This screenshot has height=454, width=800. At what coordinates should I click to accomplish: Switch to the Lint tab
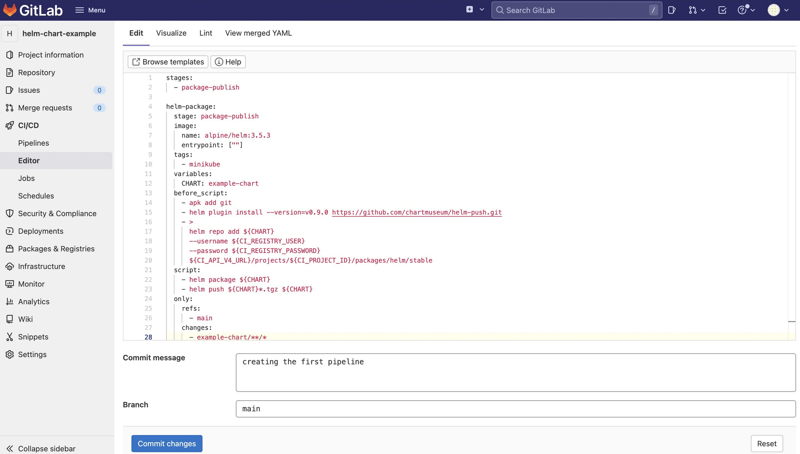[206, 33]
